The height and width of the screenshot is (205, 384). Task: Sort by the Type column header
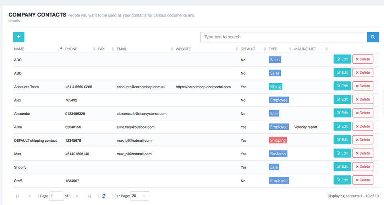click(273, 49)
